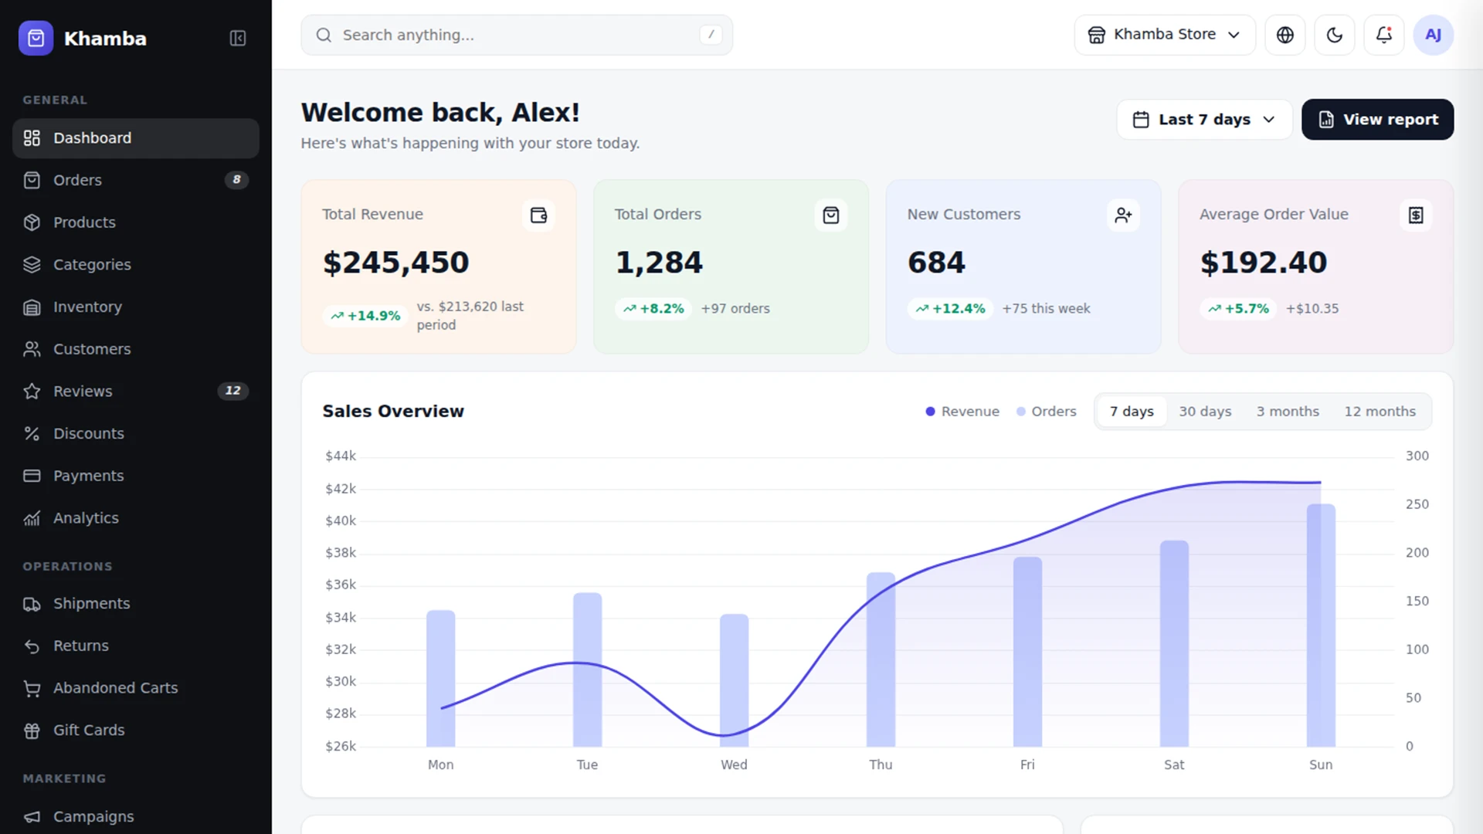Screen dimensions: 1483x834
Task: Open Products in the sidebar
Action: pyautogui.click(x=136, y=222)
